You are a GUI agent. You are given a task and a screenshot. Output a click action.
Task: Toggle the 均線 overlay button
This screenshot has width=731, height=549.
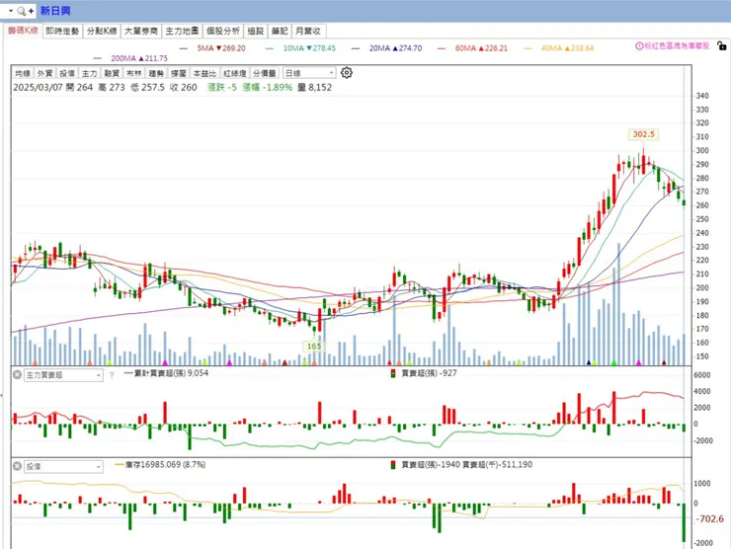coord(23,73)
